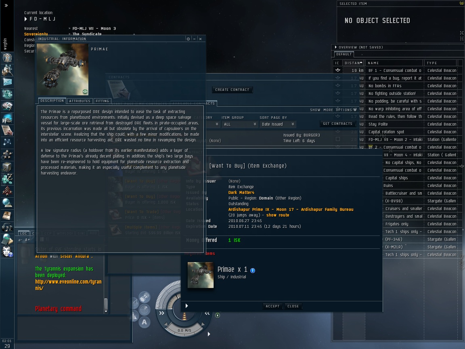Select the Default overview tab
This screenshot has width=465, height=349.
tap(344, 54)
